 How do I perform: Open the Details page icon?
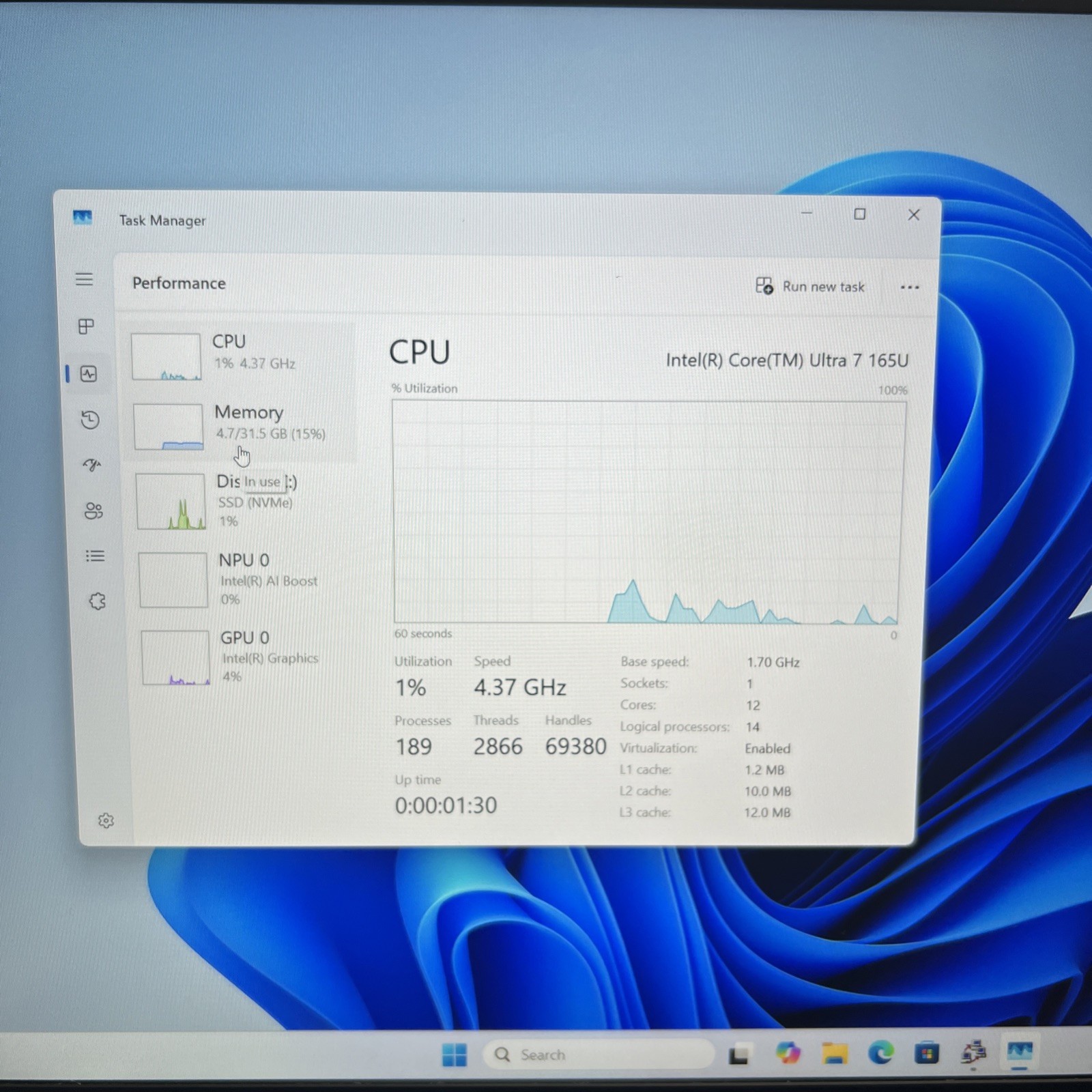[x=95, y=556]
